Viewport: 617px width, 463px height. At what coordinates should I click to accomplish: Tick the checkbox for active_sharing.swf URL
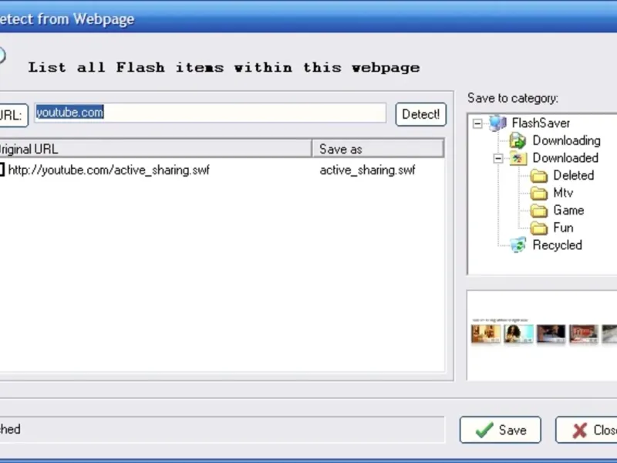click(x=2, y=170)
